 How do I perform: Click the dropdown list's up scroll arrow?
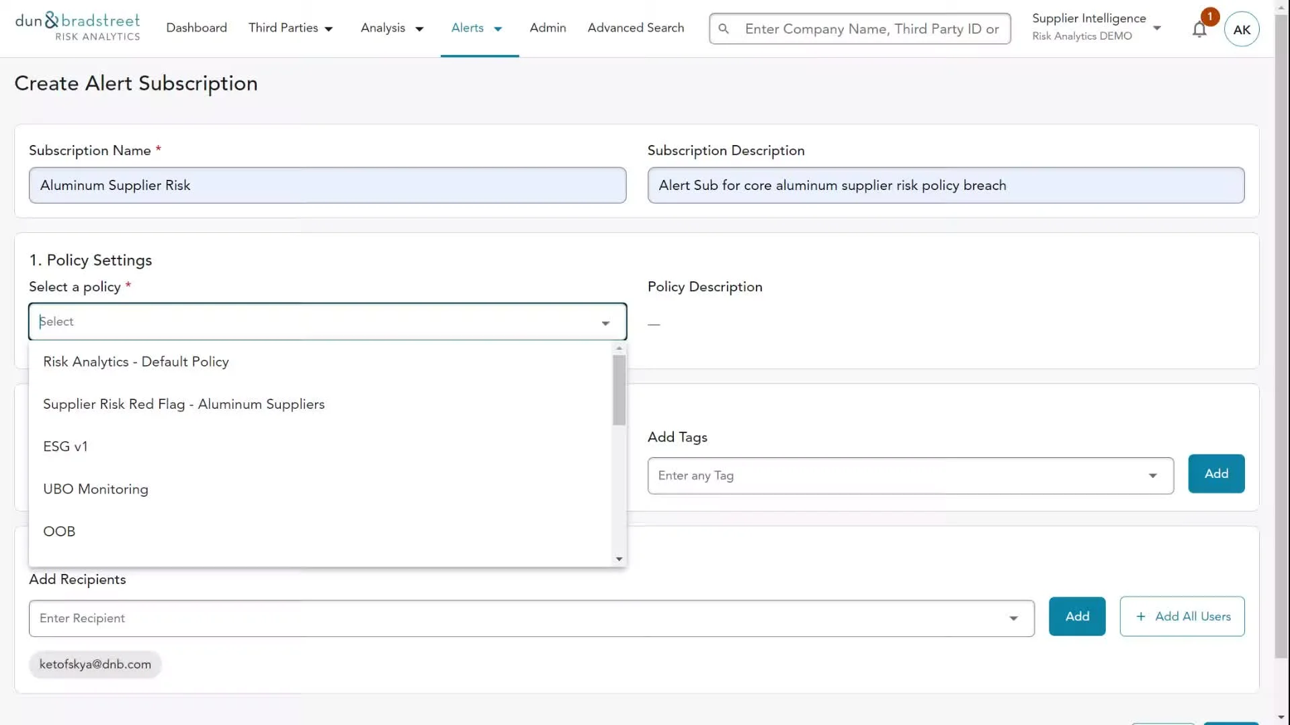[619, 348]
